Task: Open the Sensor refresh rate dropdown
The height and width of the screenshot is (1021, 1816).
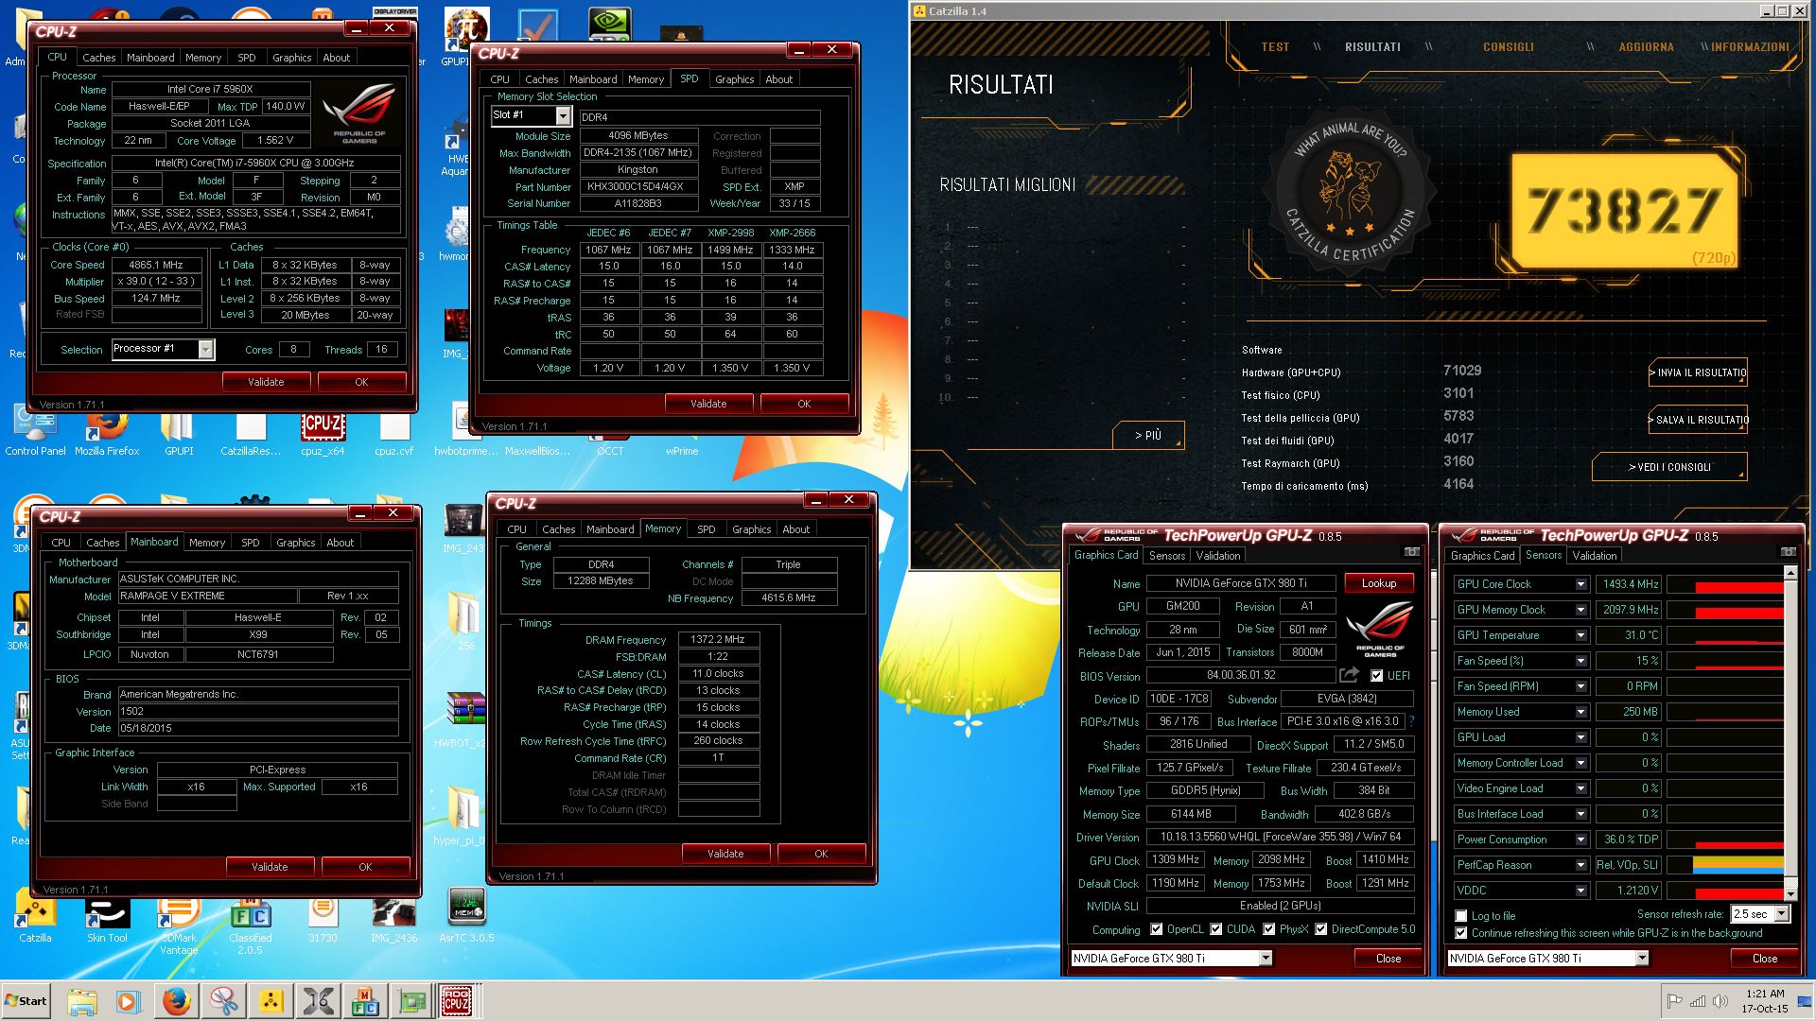Action: [x=1781, y=914]
